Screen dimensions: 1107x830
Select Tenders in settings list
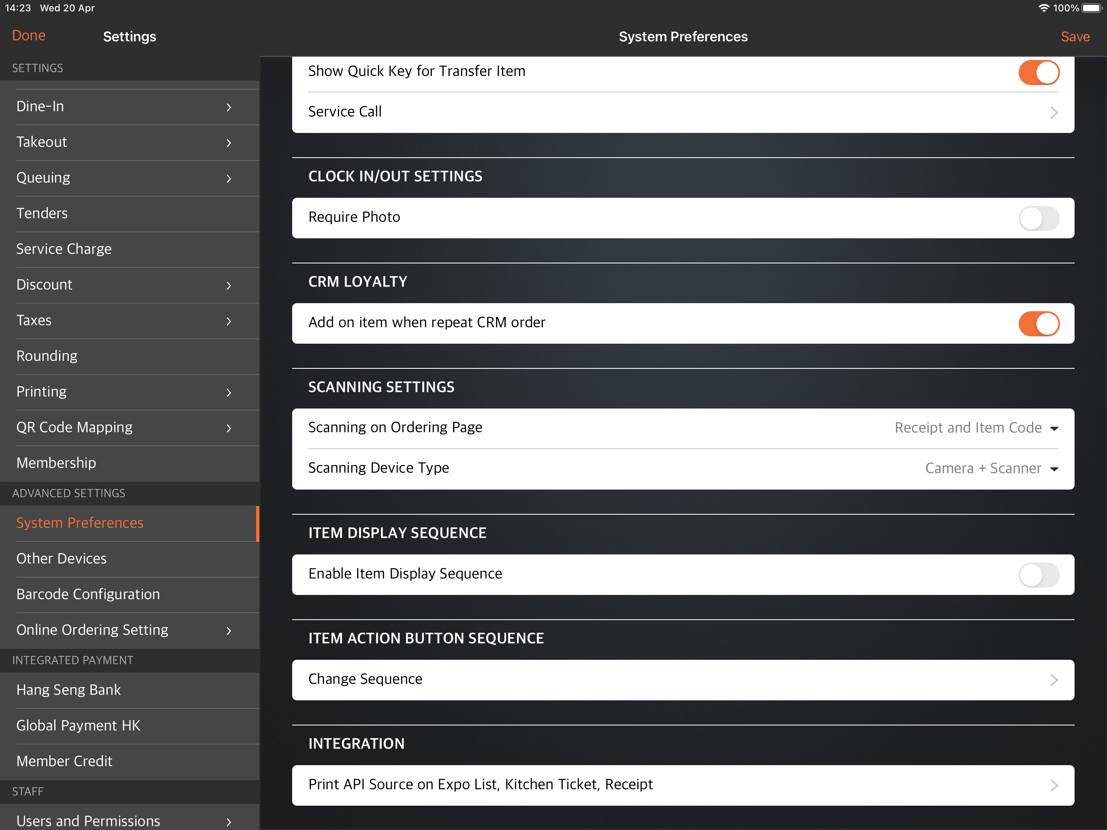[130, 214]
